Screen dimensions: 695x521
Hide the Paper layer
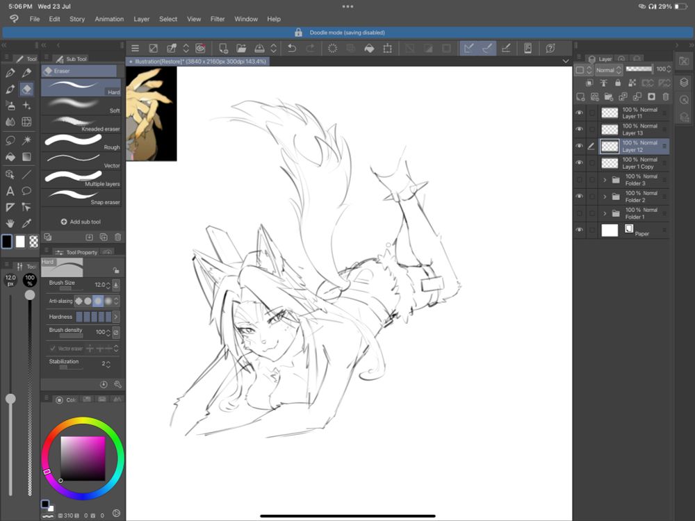click(x=580, y=230)
